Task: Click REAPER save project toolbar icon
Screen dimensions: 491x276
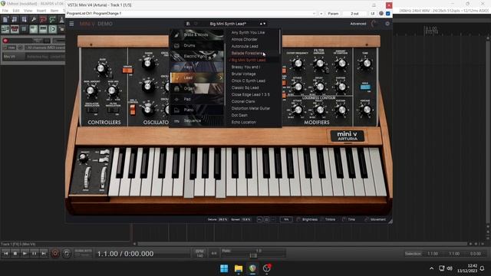Action: point(24,20)
